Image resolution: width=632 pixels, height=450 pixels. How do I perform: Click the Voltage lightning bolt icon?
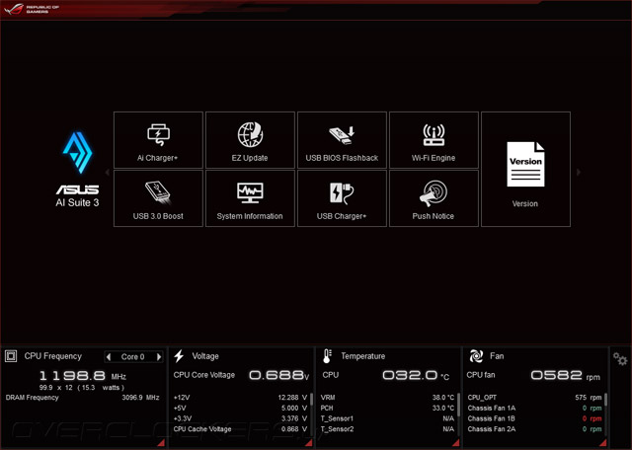(179, 356)
